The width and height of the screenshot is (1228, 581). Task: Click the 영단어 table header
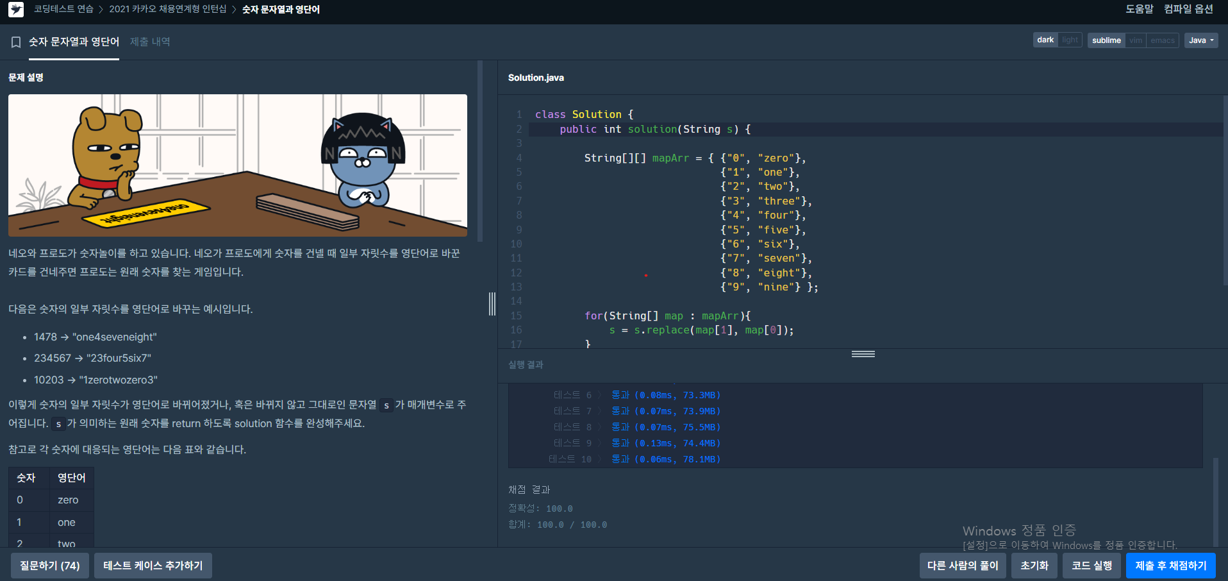click(x=71, y=478)
